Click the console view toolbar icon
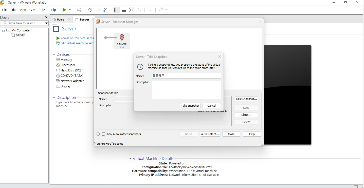Screen dimensions: 364x188 150,10
